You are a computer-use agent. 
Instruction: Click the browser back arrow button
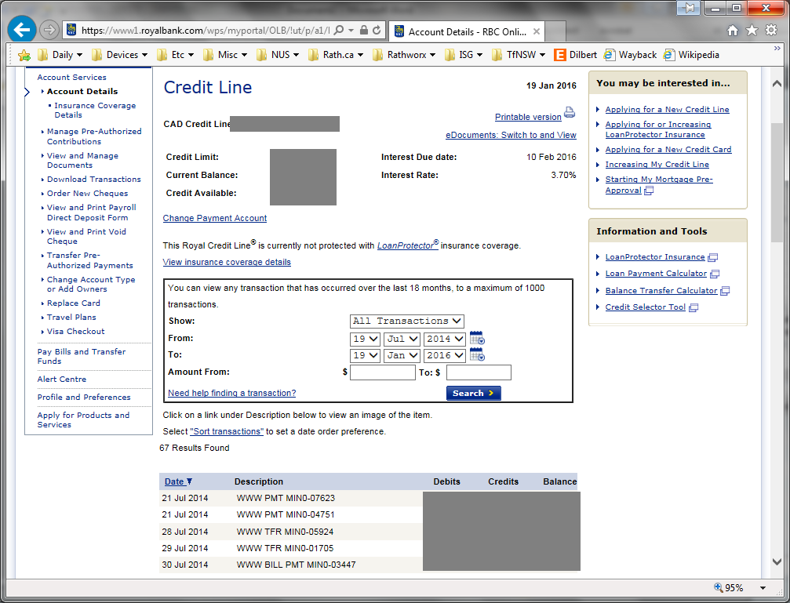click(22, 31)
